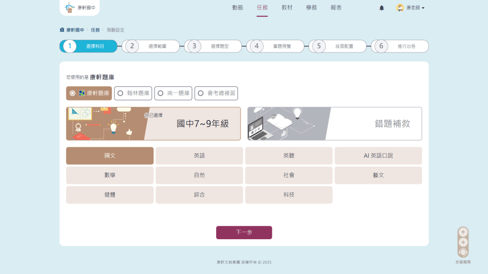This screenshot has height=274, width=488.
Task: Open support service headset icon
Action: 463,252
